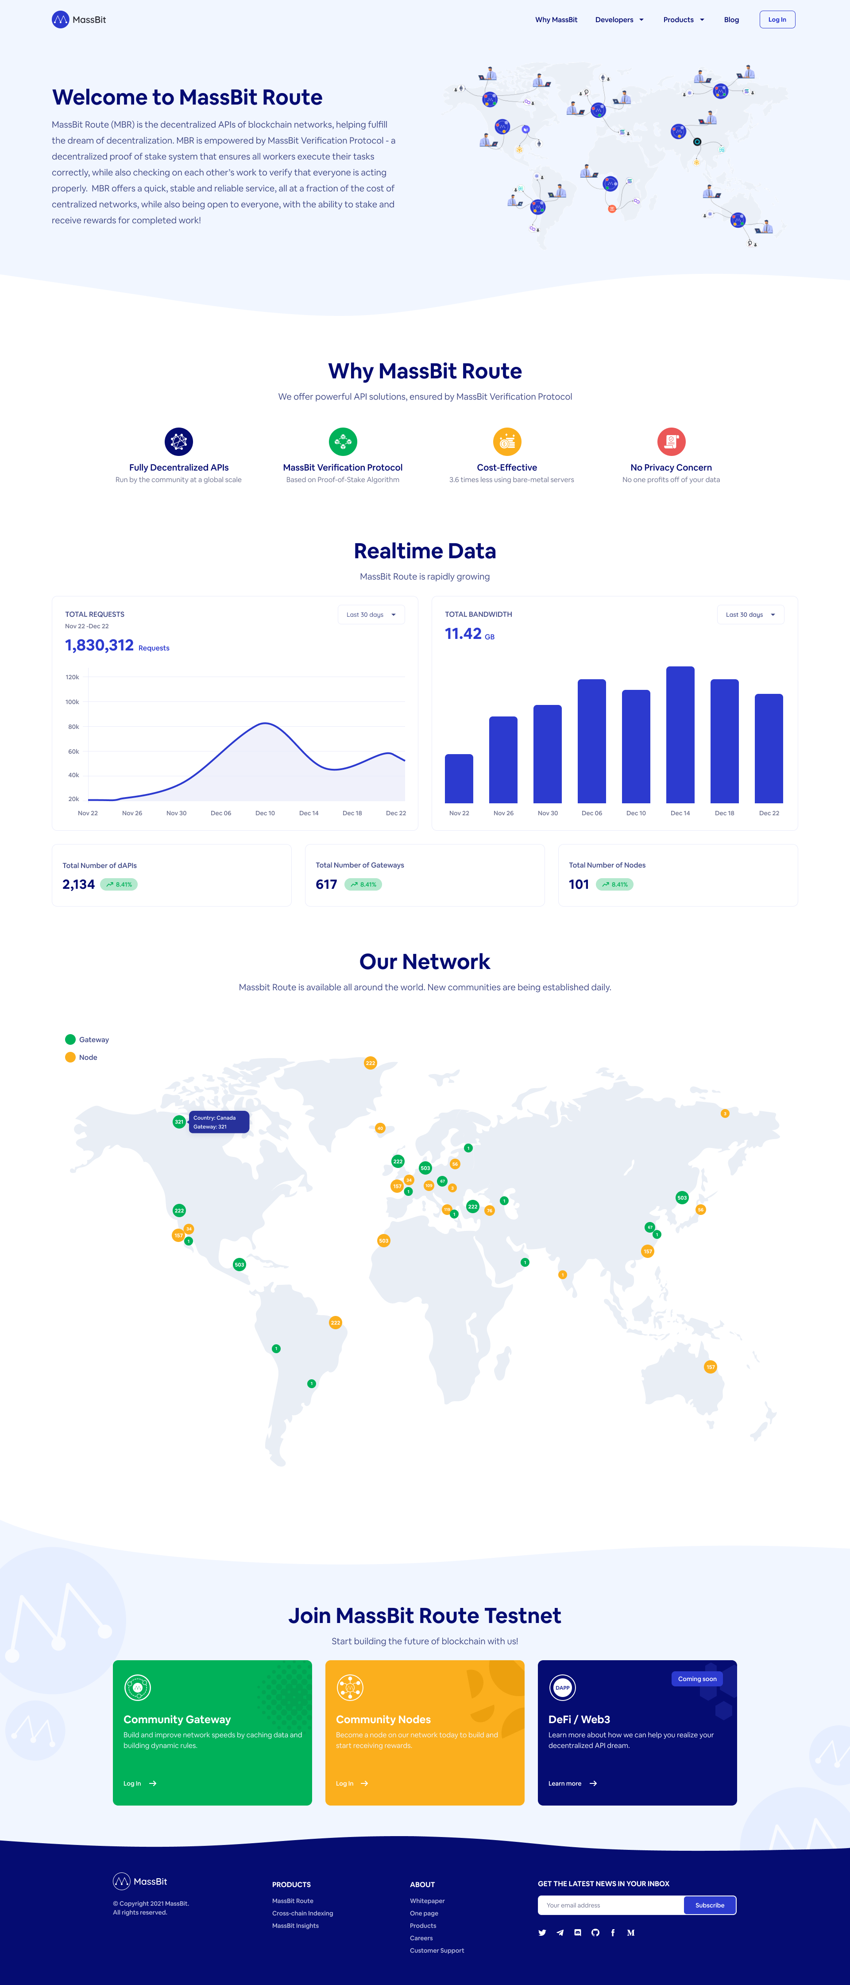Click the Community Nodes card icon
Viewport: 850px width, 1985px height.
[350, 1688]
